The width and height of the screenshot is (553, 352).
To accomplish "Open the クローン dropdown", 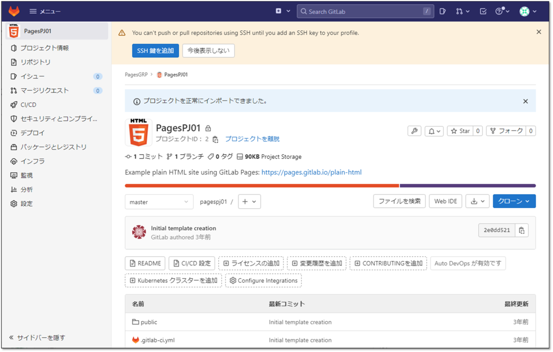I will coord(514,201).
